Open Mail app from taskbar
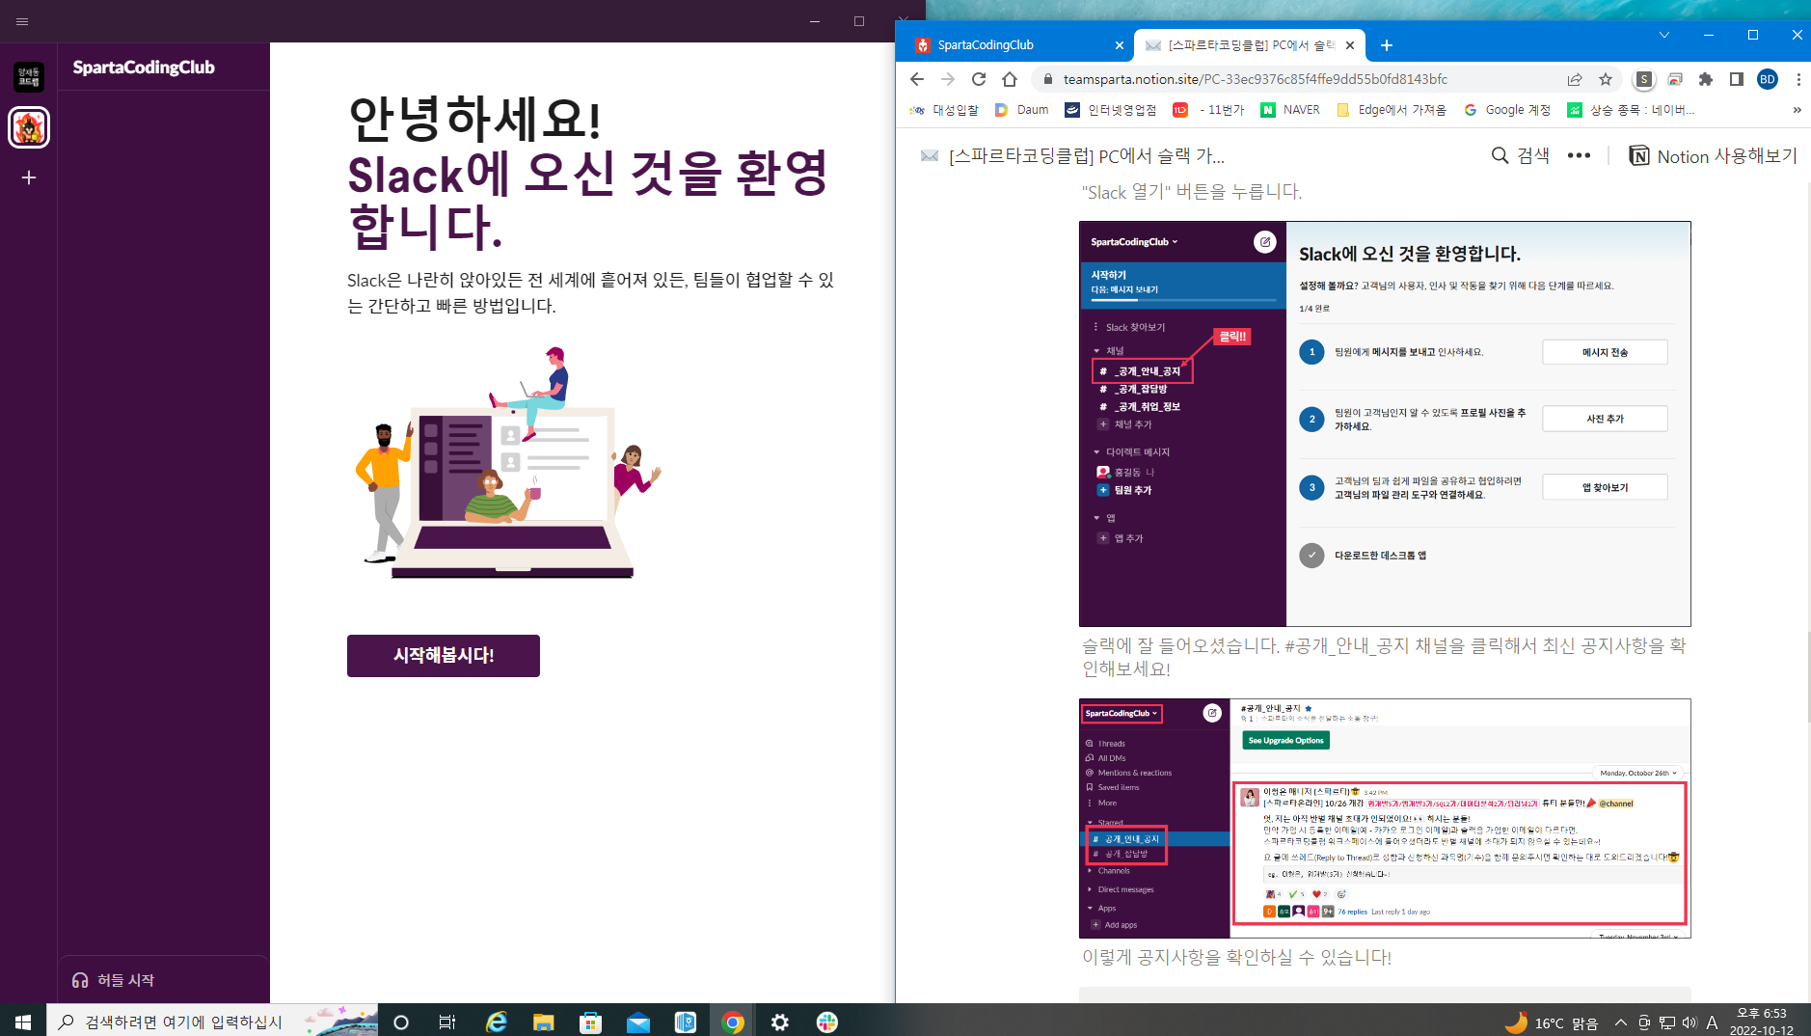This screenshot has height=1036, width=1811. pyautogui.click(x=637, y=1022)
